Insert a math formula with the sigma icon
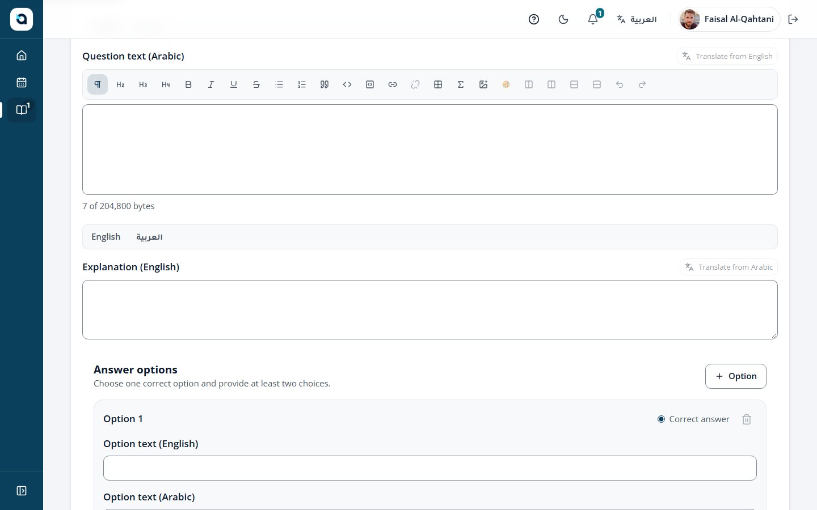The width and height of the screenshot is (817, 510). (x=461, y=84)
